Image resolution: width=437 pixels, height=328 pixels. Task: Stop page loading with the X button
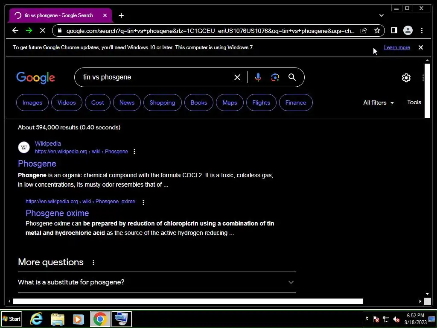click(43, 30)
